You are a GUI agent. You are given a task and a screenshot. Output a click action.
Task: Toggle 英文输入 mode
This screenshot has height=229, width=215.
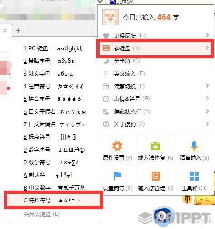coord(155,74)
